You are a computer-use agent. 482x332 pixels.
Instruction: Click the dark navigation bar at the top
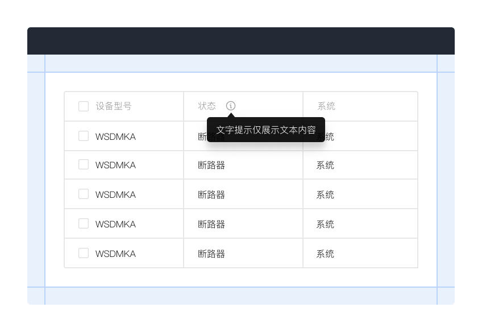241,40
